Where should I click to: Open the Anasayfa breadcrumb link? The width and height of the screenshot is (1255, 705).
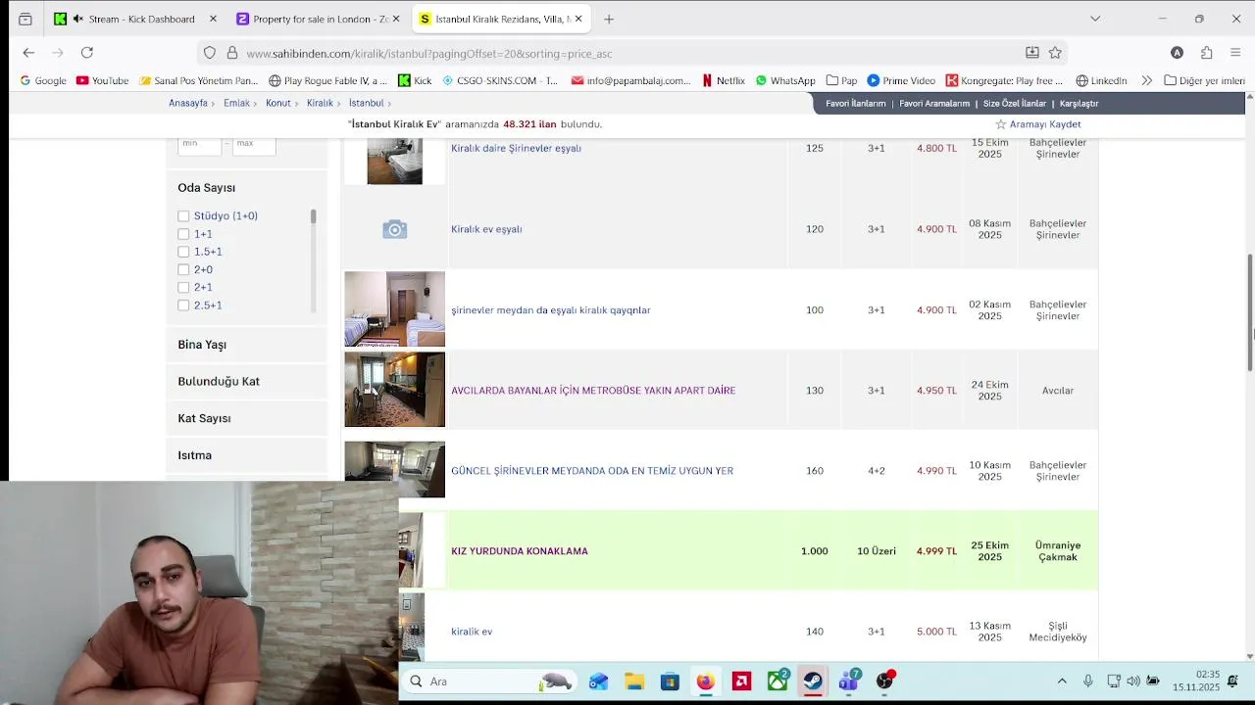(188, 103)
